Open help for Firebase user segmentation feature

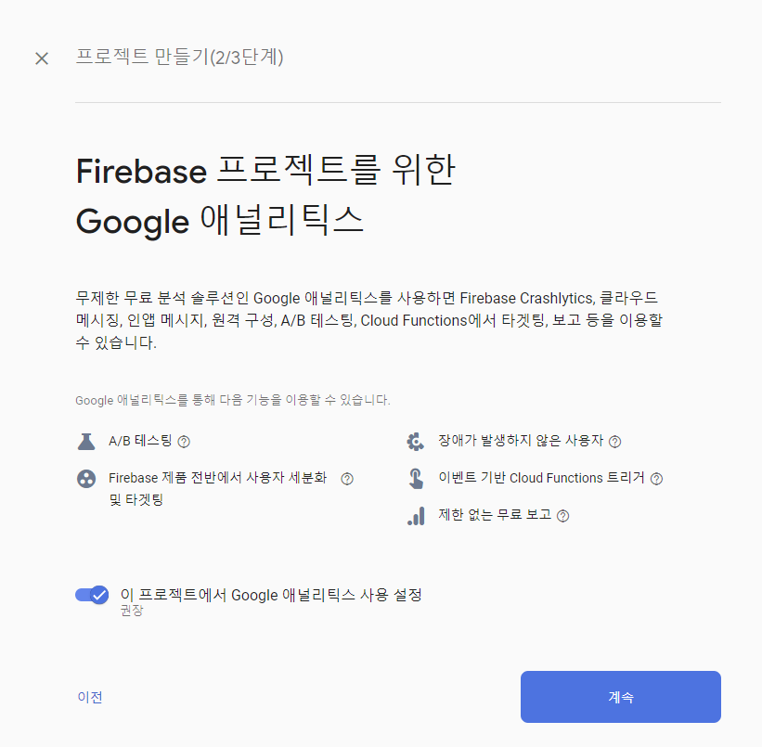(346, 478)
